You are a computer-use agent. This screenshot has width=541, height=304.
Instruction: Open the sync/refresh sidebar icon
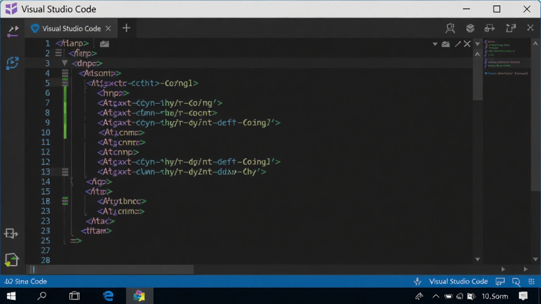[x=13, y=63]
